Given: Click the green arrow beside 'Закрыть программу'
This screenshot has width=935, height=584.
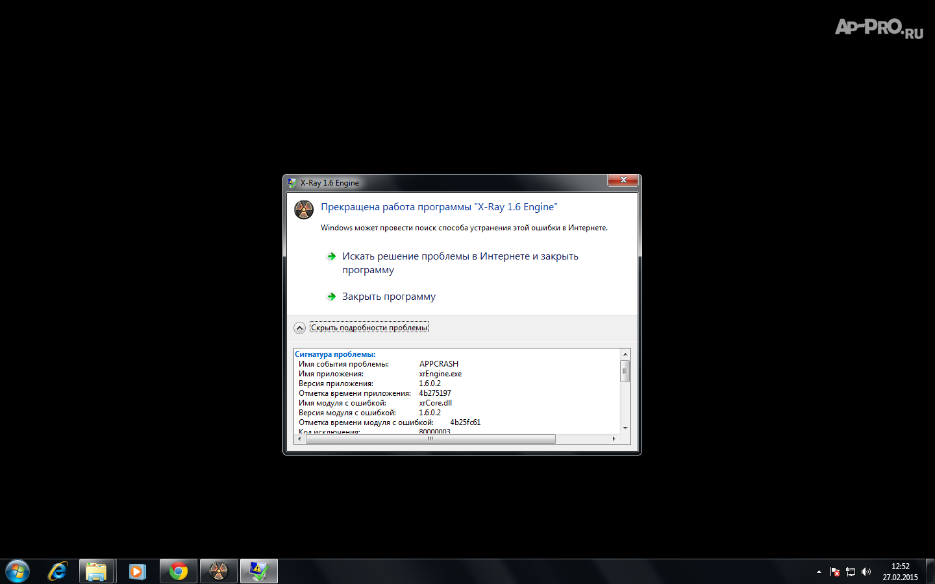Looking at the screenshot, I should click(x=331, y=297).
